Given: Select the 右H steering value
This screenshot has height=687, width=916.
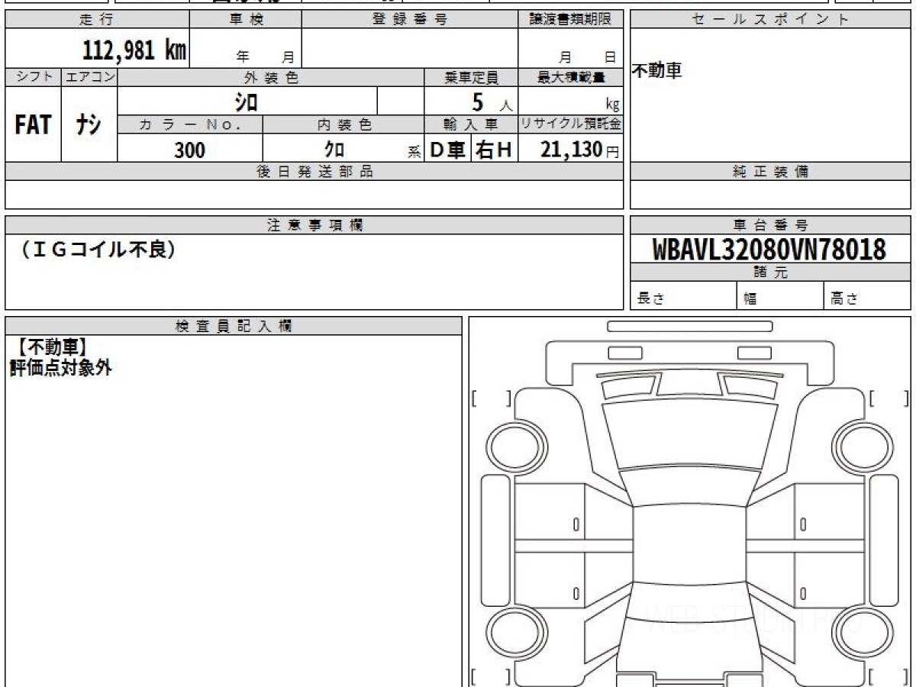Looking at the screenshot, I should pyautogui.click(x=494, y=150).
